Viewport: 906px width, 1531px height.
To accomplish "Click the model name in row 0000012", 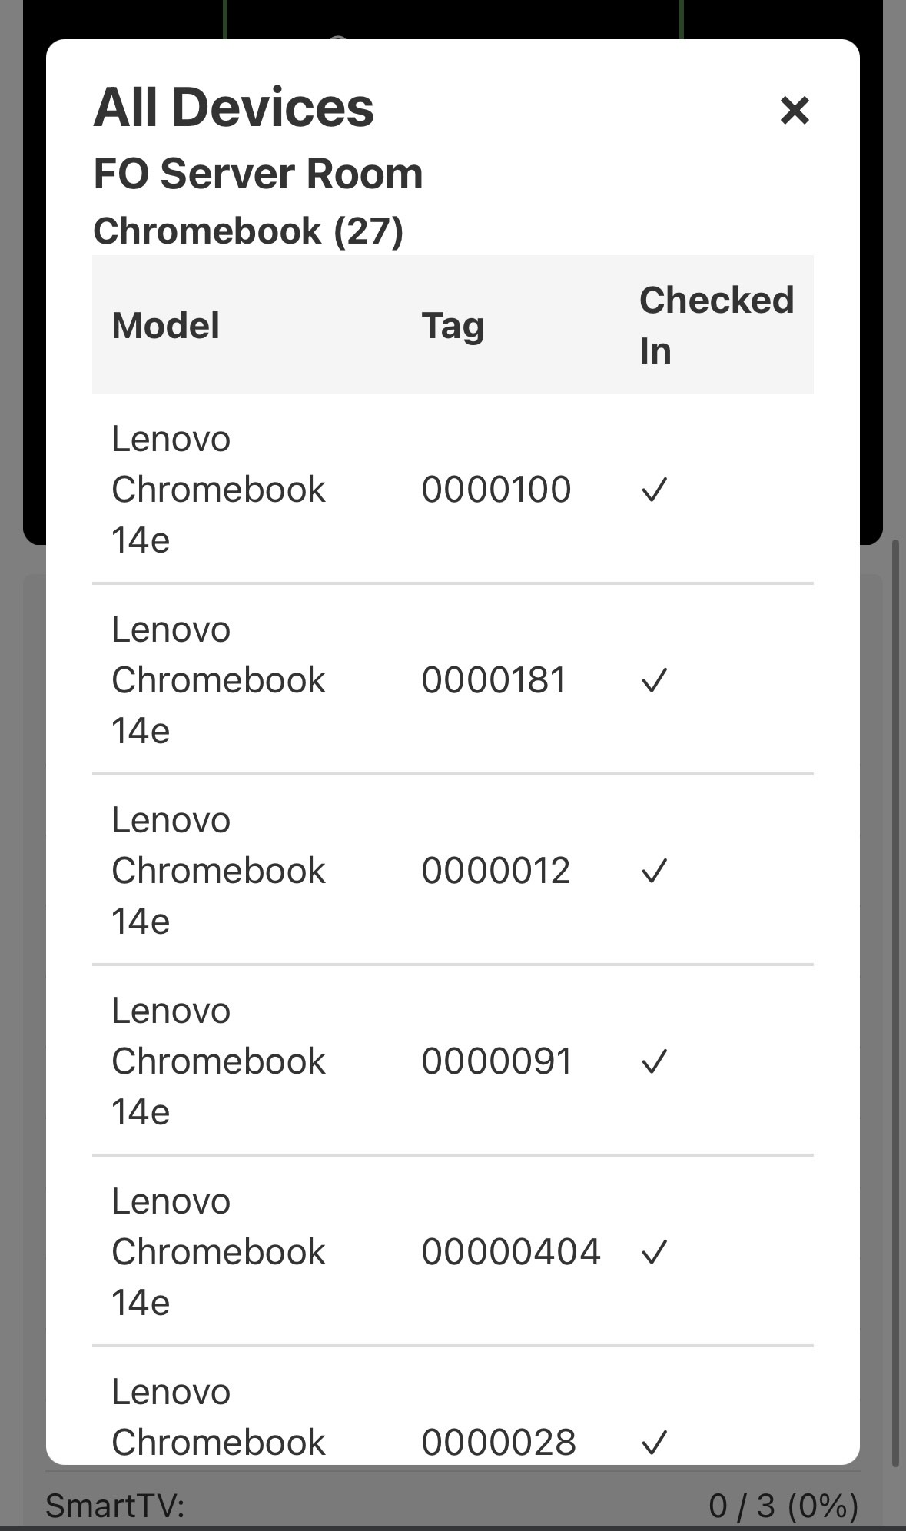I will [219, 871].
